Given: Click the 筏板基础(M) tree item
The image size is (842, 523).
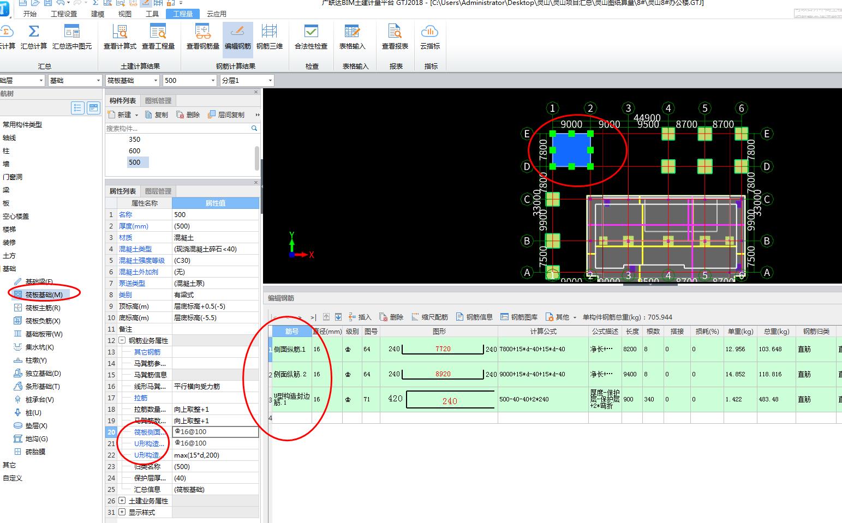Looking at the screenshot, I should [x=44, y=294].
